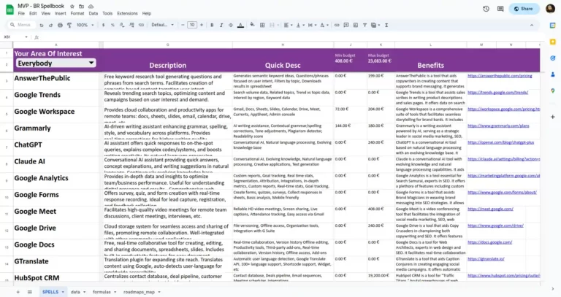Apply bold formatting
Viewport: 561px width, 297px height.
pyautogui.click(x=212, y=25)
